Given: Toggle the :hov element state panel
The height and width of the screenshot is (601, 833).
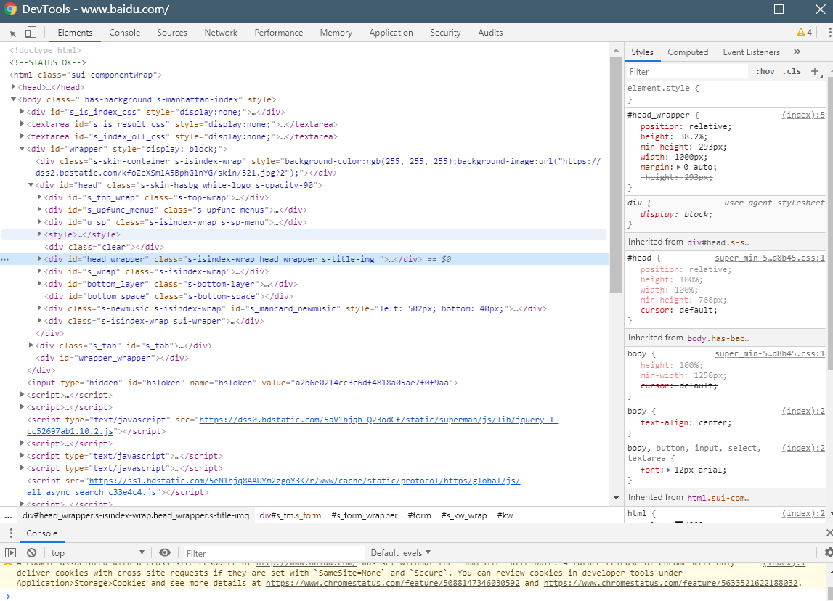Looking at the screenshot, I should 765,71.
